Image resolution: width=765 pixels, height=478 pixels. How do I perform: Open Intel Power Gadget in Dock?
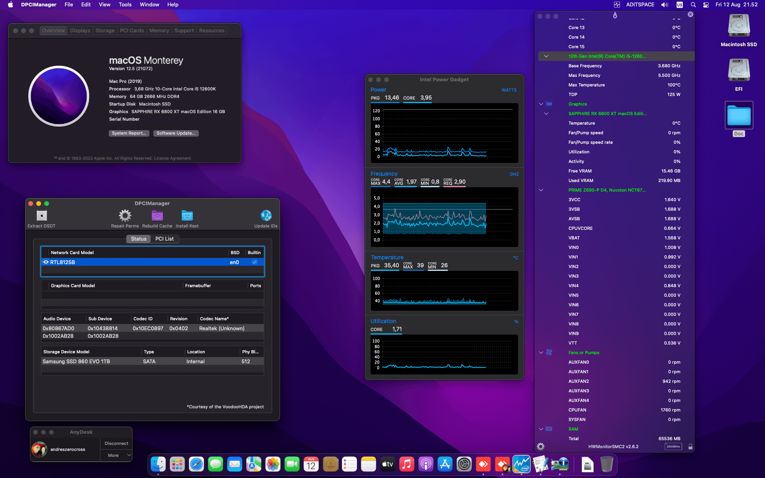pos(522,464)
